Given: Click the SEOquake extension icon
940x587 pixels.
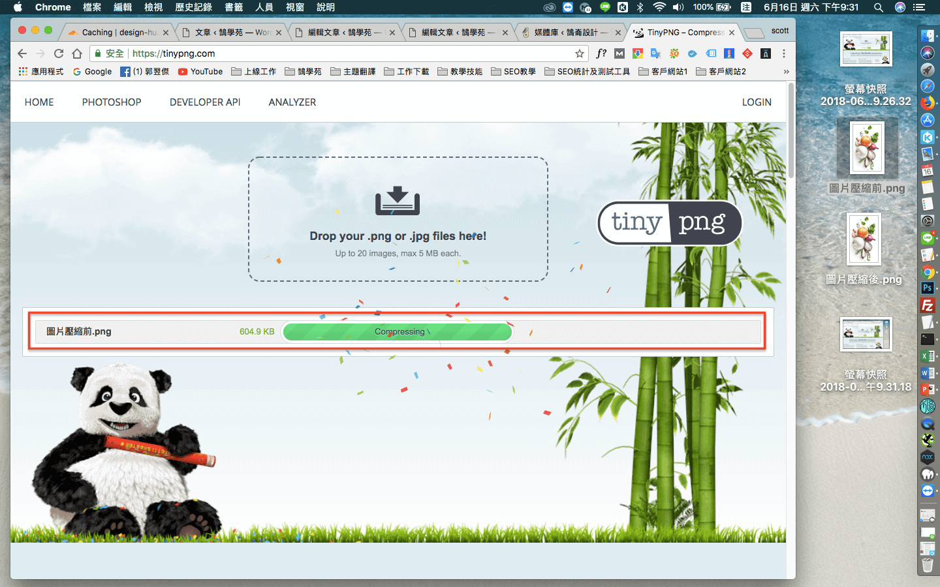Looking at the screenshot, I should (674, 53).
